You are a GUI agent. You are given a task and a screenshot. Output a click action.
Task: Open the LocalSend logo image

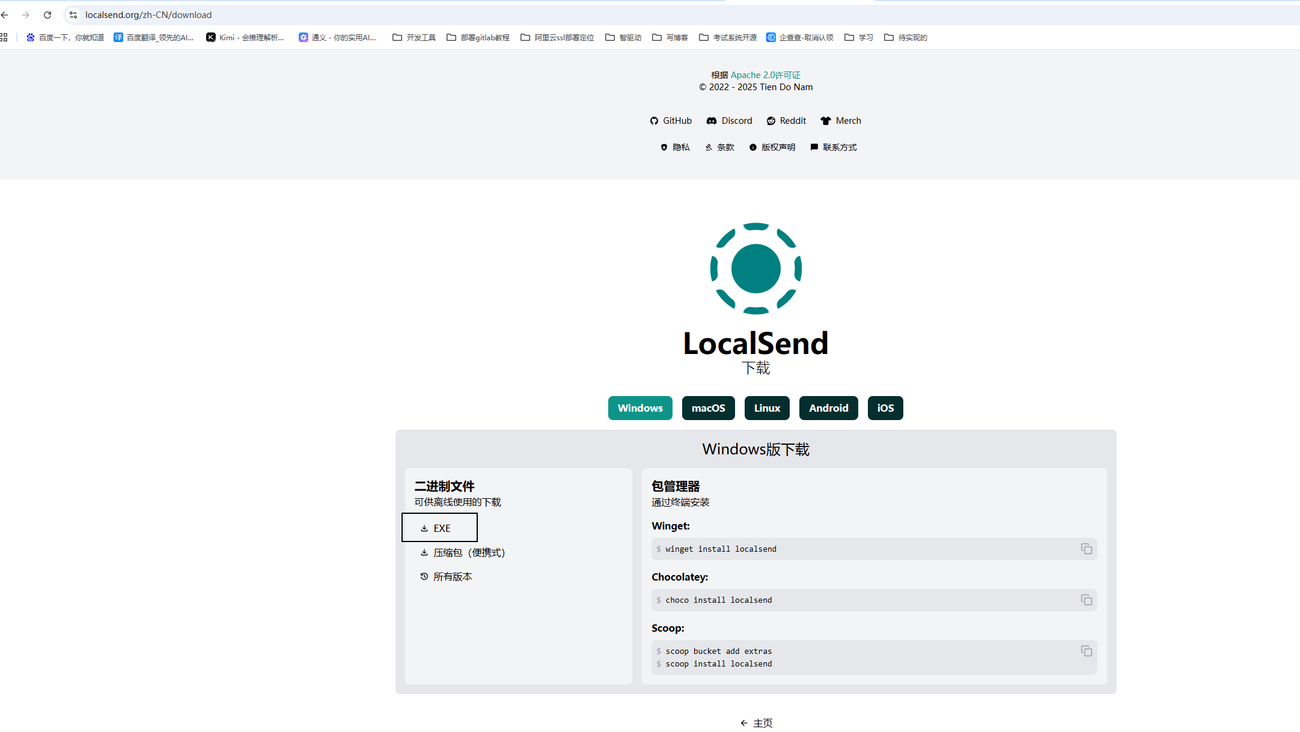755,269
